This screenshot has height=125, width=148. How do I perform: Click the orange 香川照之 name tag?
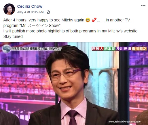pyautogui.click(x=139, y=49)
